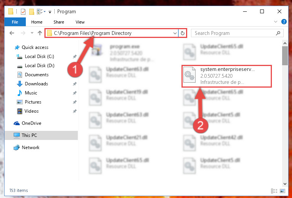Open the Quick Access Toolbar customize dropdown
Image resolution: width=292 pixels, height=198 pixels.
pyautogui.click(x=50, y=12)
